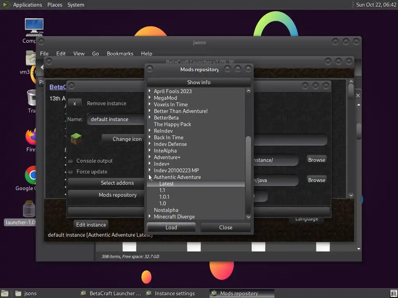Screen dimensions: 398x298
Task: Click the x Remove instance button
Action: (75, 103)
